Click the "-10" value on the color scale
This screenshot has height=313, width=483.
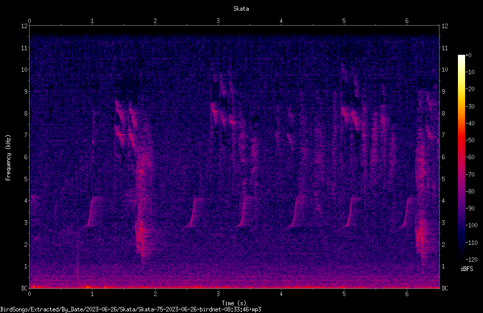[470, 72]
